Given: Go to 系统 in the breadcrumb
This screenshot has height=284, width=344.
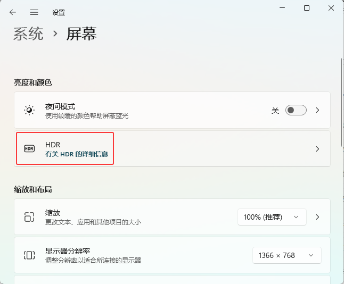Looking at the screenshot, I should [x=28, y=34].
